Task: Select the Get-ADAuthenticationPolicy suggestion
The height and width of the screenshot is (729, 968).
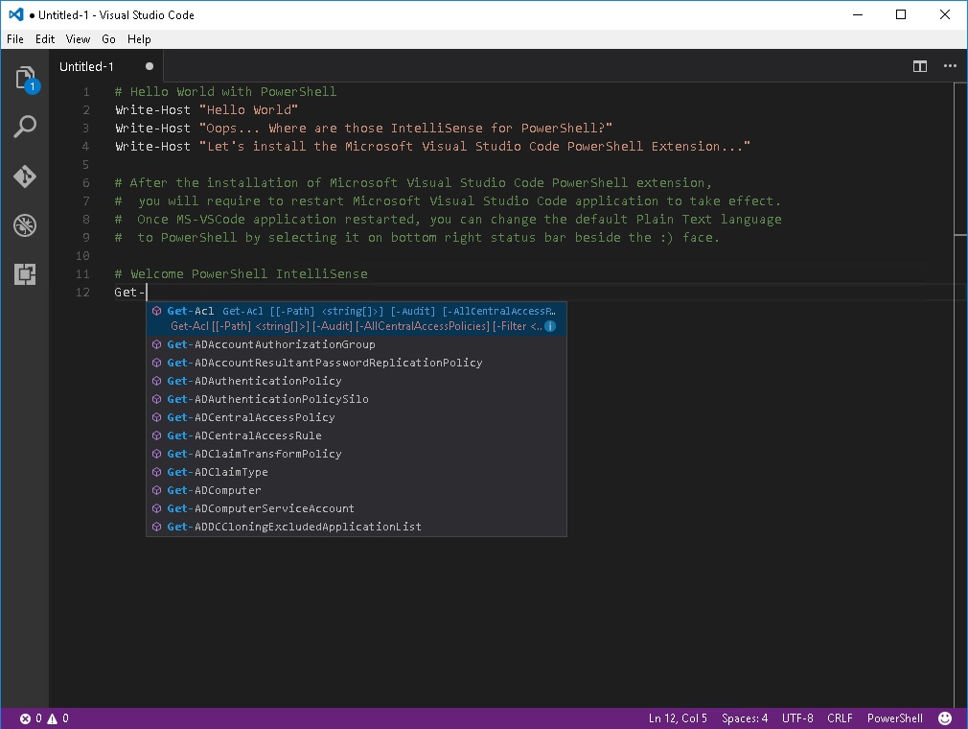Action: (357, 381)
